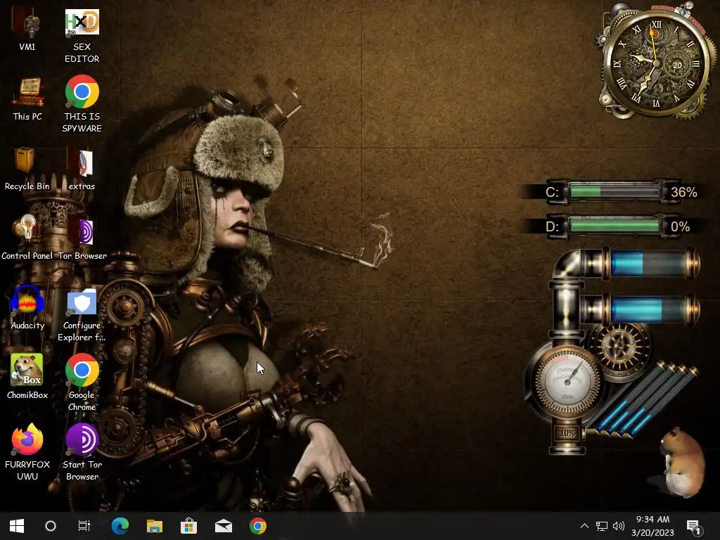Open Microsoft Store from the taskbar
The image size is (720, 540).
tap(188, 526)
